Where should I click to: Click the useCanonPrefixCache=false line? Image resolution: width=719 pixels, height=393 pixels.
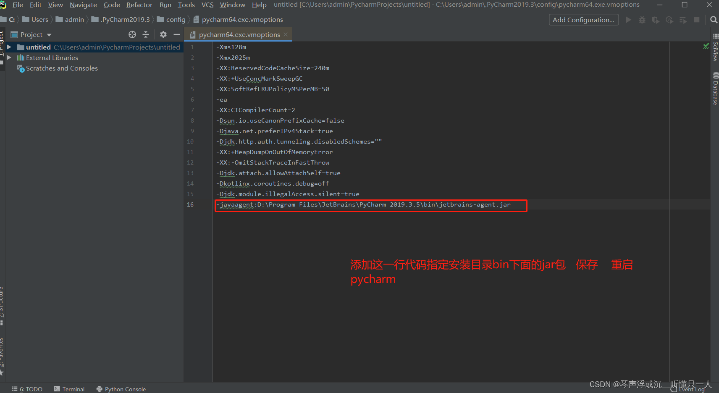(x=280, y=121)
